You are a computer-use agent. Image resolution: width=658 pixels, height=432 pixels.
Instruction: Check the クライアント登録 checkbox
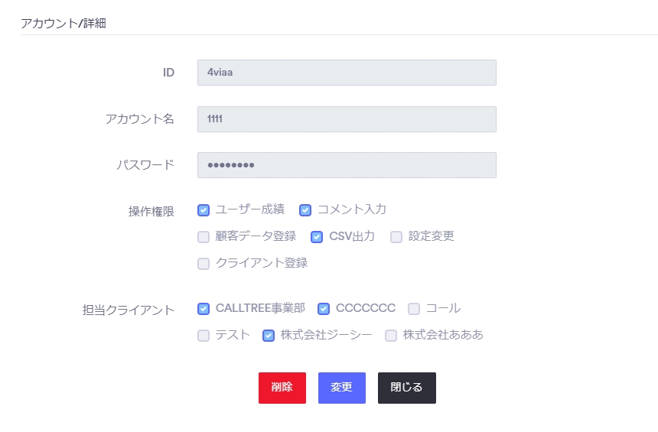(204, 264)
